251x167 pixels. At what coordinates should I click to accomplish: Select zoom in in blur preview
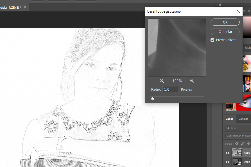pos(192,81)
